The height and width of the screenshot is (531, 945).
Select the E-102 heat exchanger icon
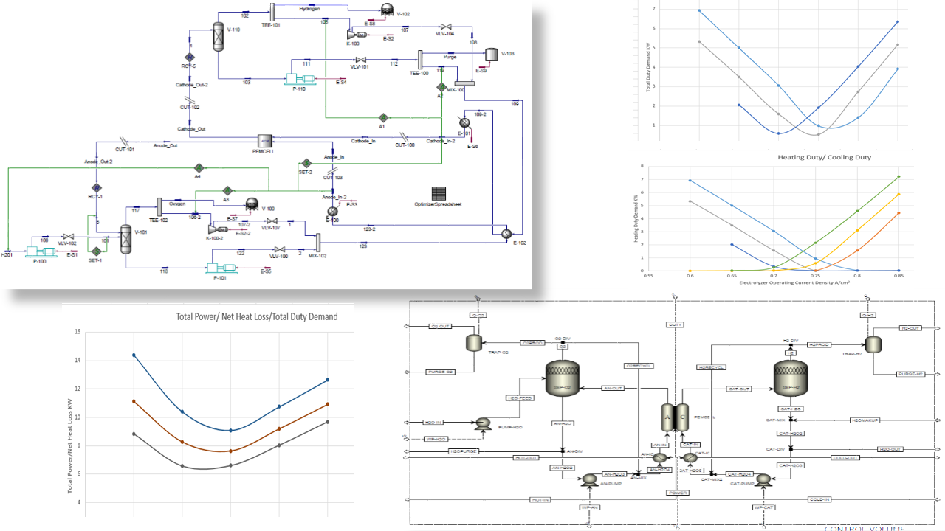click(x=507, y=234)
